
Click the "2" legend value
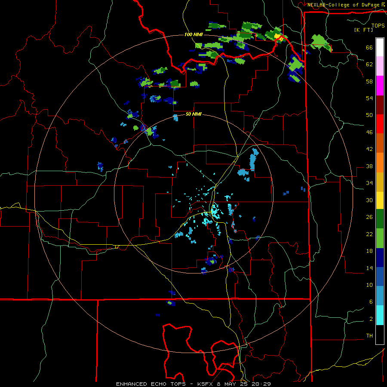coord(371,319)
